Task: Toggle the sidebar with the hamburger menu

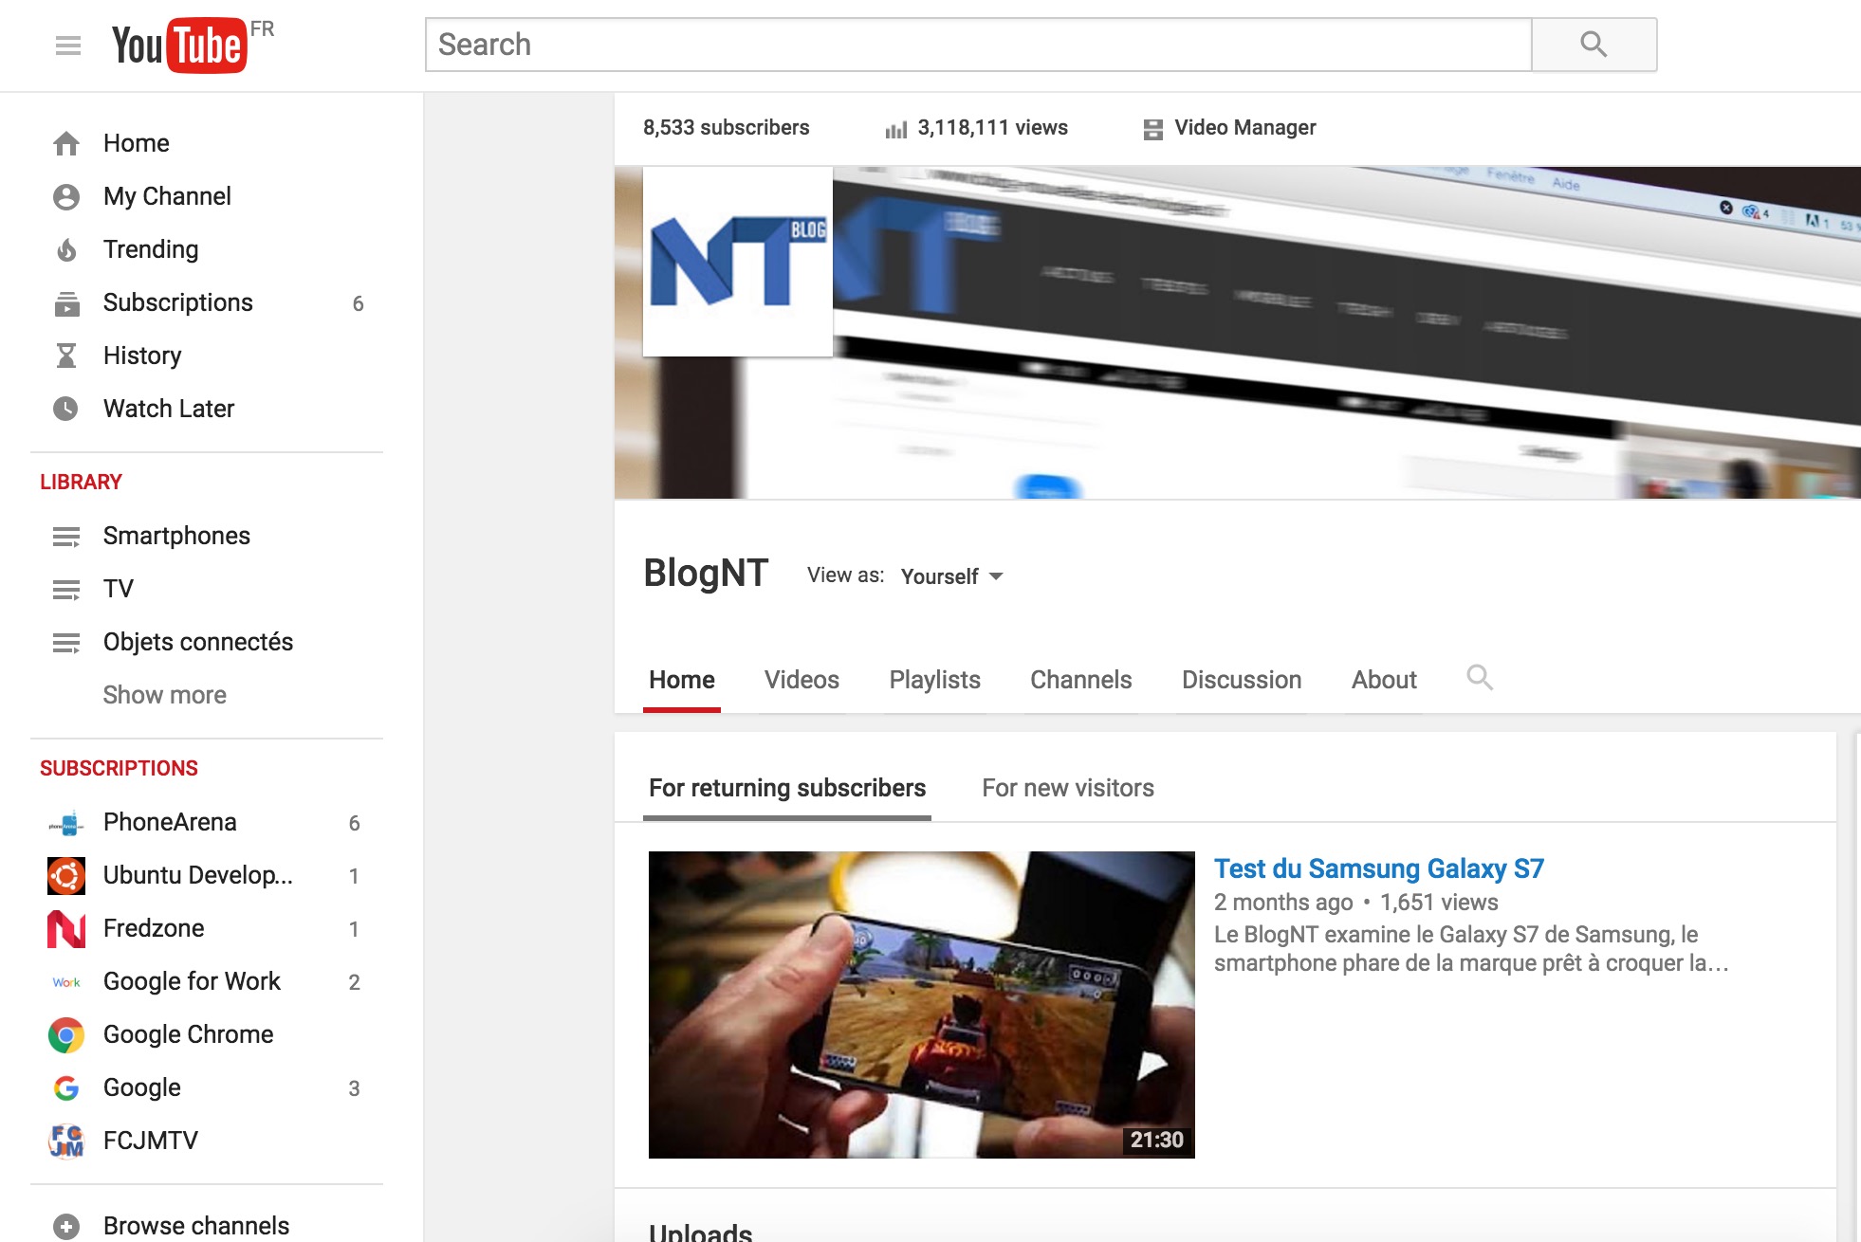Action: (67, 44)
